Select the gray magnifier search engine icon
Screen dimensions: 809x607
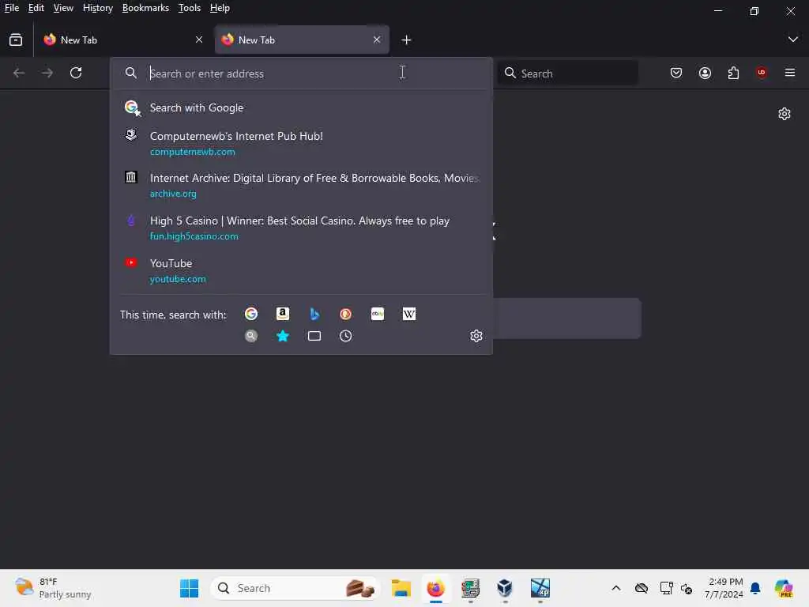tap(251, 336)
